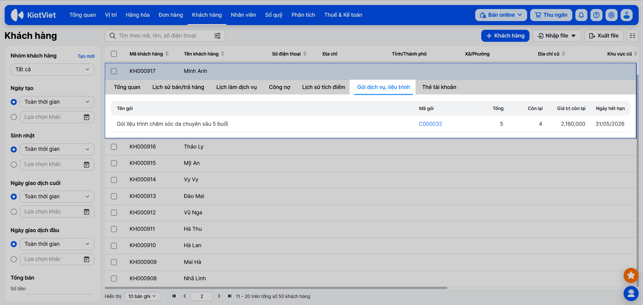Expand the Bán online dropdown
Screen dimensions: 643x305
pos(501,15)
